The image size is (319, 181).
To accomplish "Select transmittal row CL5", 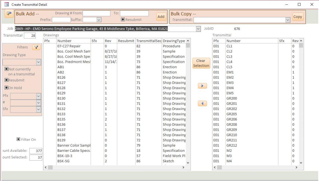I will pos(256,67).
